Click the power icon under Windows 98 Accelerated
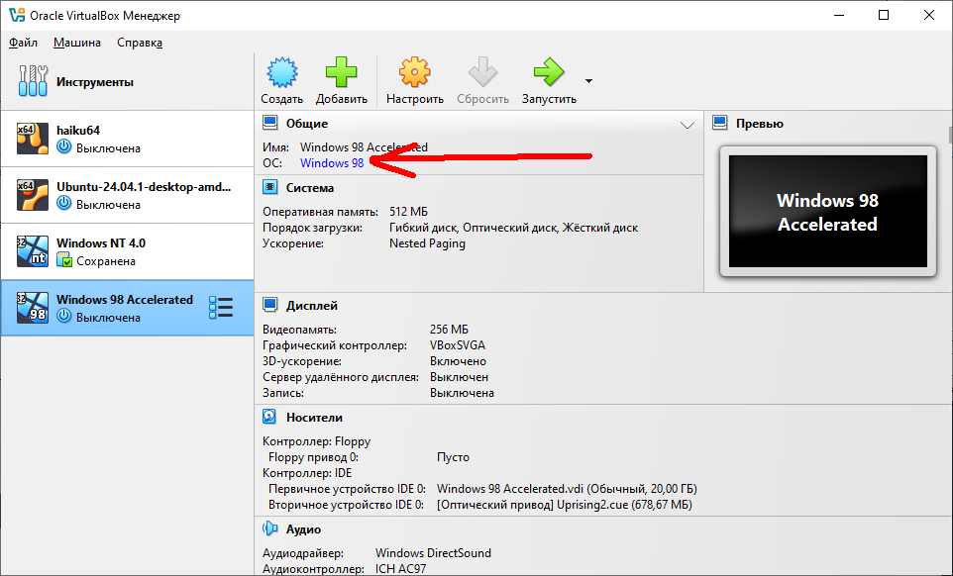953x576 pixels. point(63,317)
